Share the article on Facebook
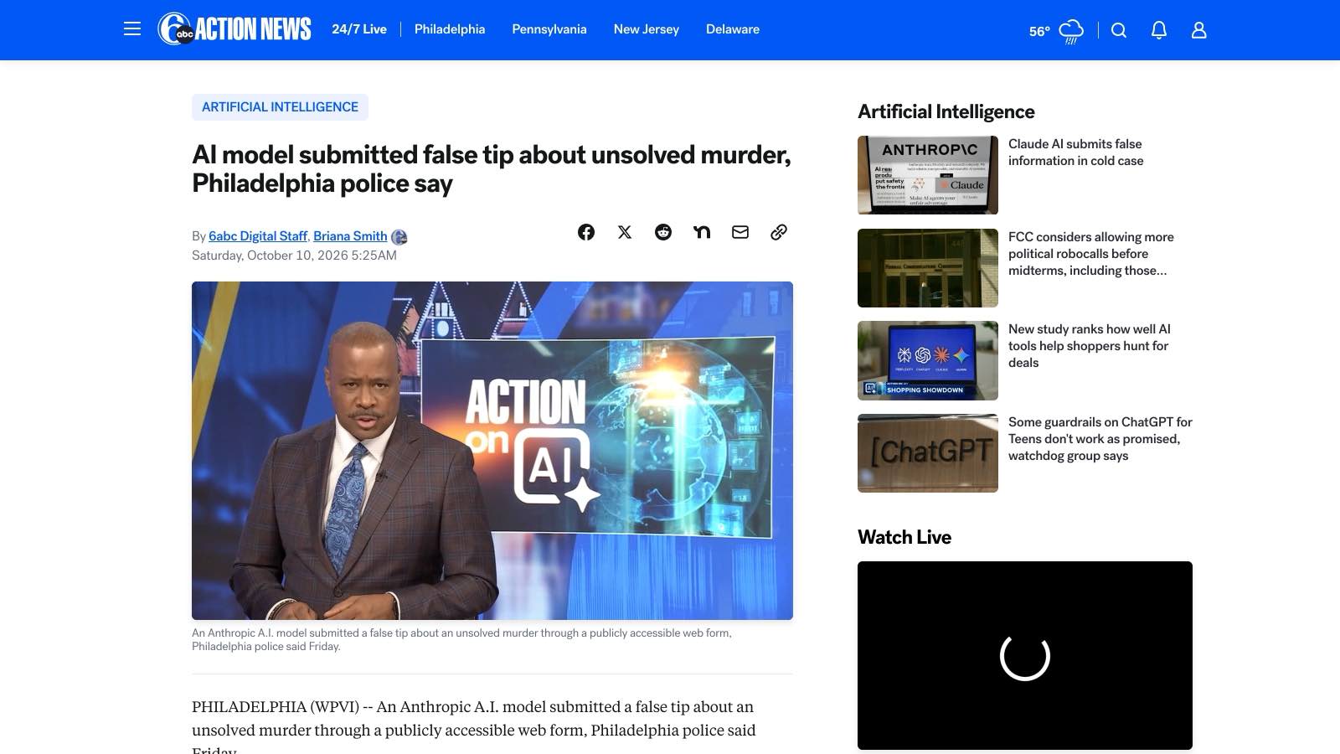Viewport: 1340px width, 754px height. click(x=586, y=232)
